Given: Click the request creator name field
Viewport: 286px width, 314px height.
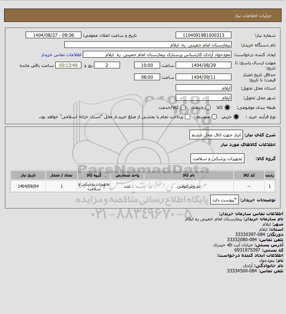Looking at the screenshot, I should pyautogui.click(x=157, y=55).
